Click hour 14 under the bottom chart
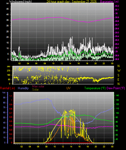 [71, 147]
